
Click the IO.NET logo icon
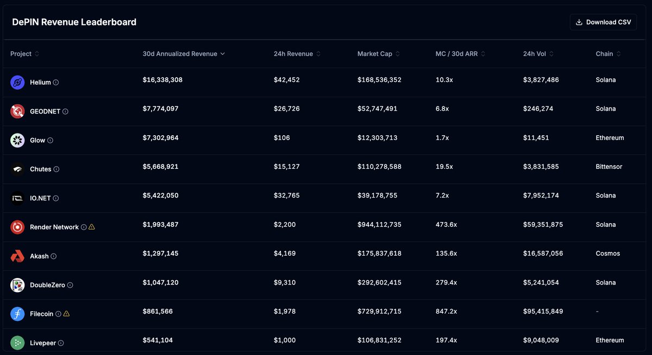pyautogui.click(x=17, y=198)
